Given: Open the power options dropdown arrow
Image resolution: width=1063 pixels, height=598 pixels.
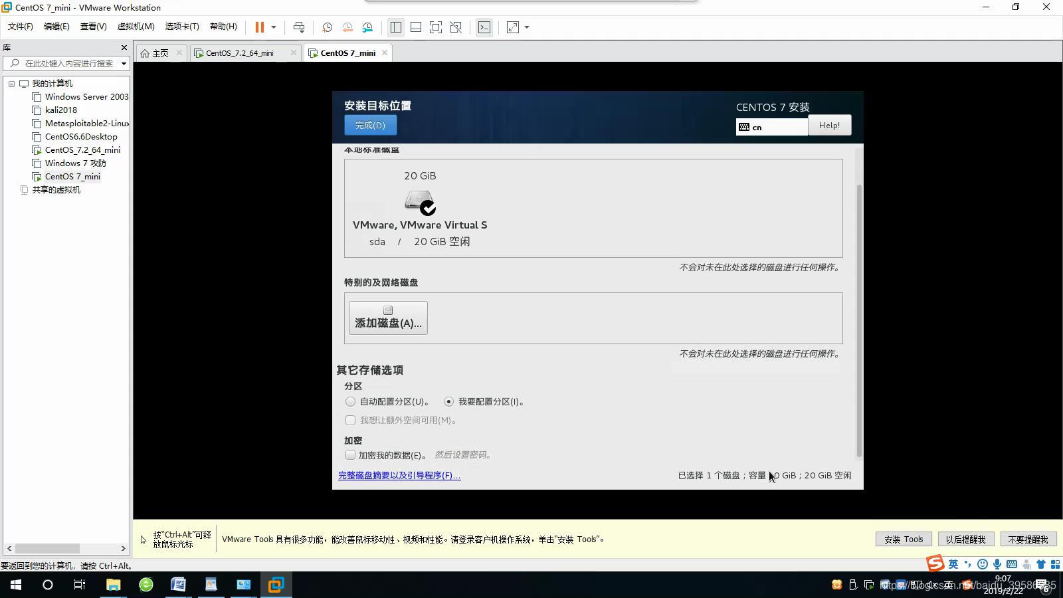Looking at the screenshot, I should click(273, 27).
